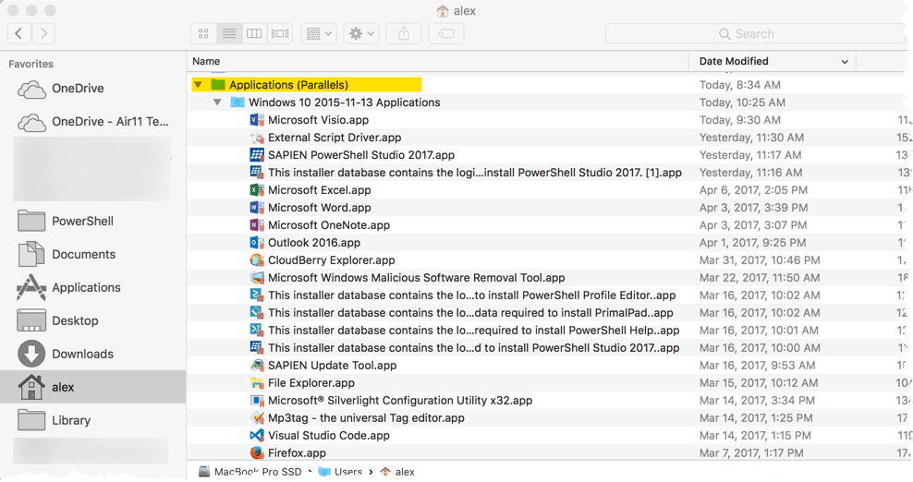Select the Microsoft Visio.app icon
913x482 pixels.
(256, 120)
